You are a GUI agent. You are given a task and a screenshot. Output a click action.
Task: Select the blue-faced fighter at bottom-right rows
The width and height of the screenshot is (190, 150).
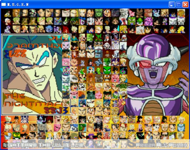pyautogui.click(x=181, y=128)
